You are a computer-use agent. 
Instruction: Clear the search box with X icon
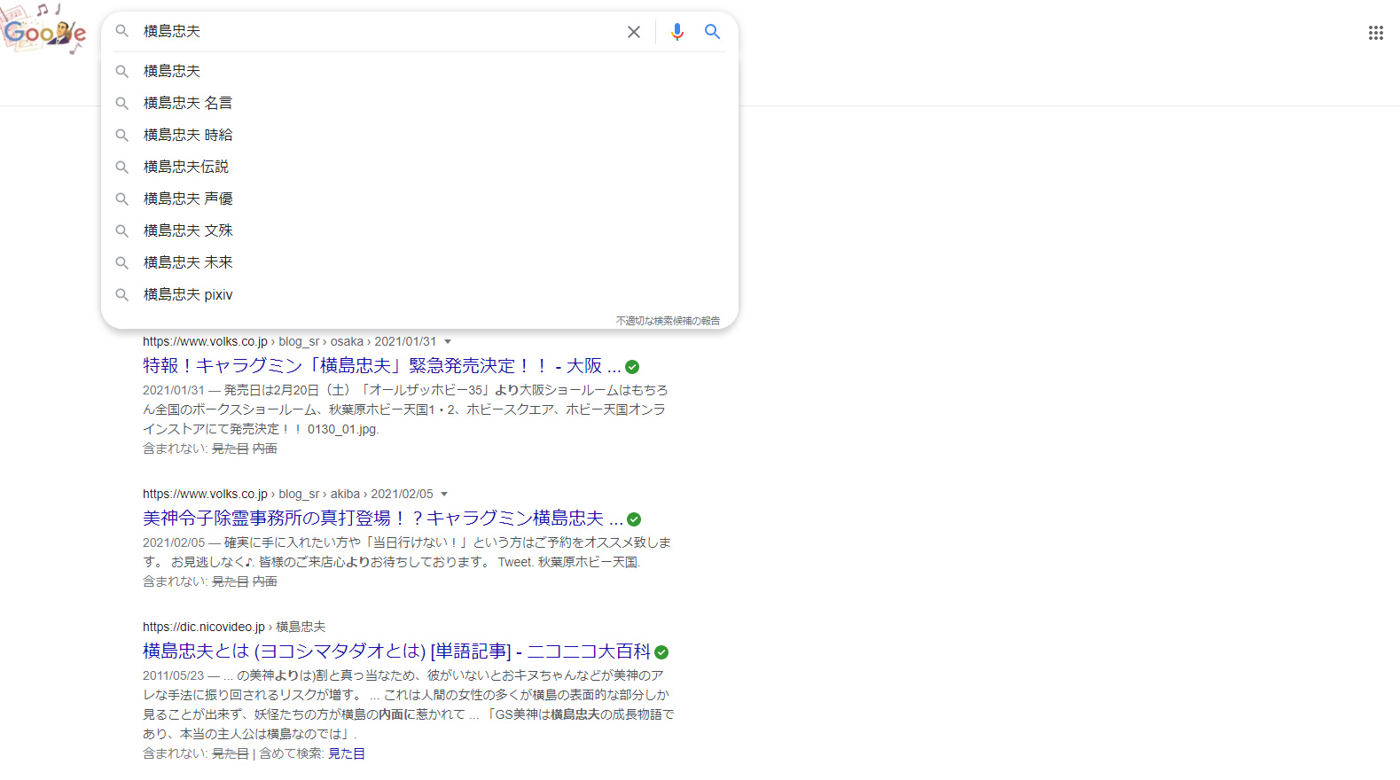click(x=634, y=32)
